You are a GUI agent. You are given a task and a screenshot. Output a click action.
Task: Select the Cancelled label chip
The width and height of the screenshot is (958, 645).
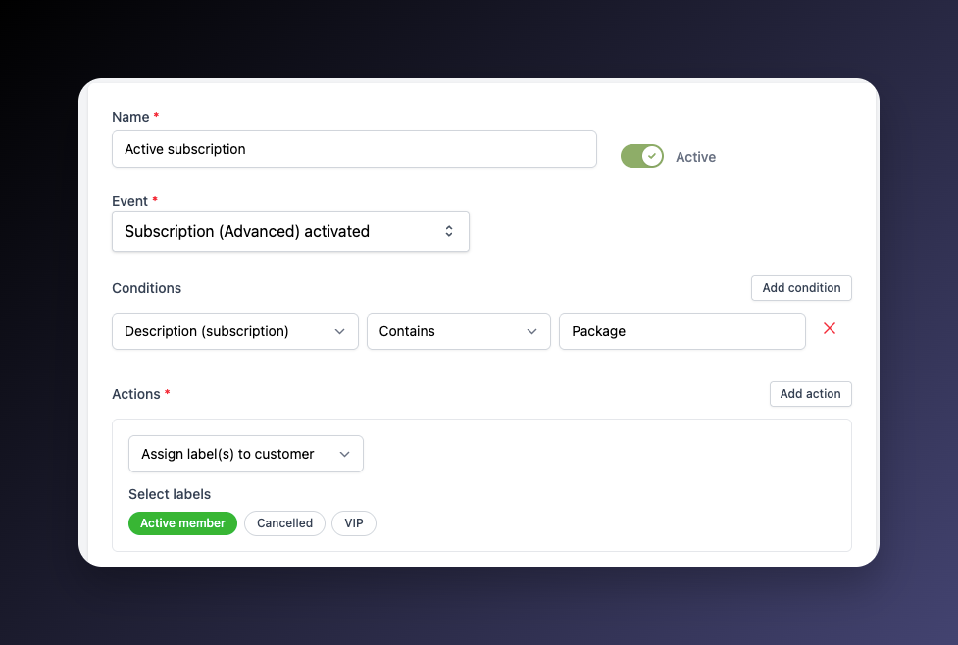click(284, 523)
